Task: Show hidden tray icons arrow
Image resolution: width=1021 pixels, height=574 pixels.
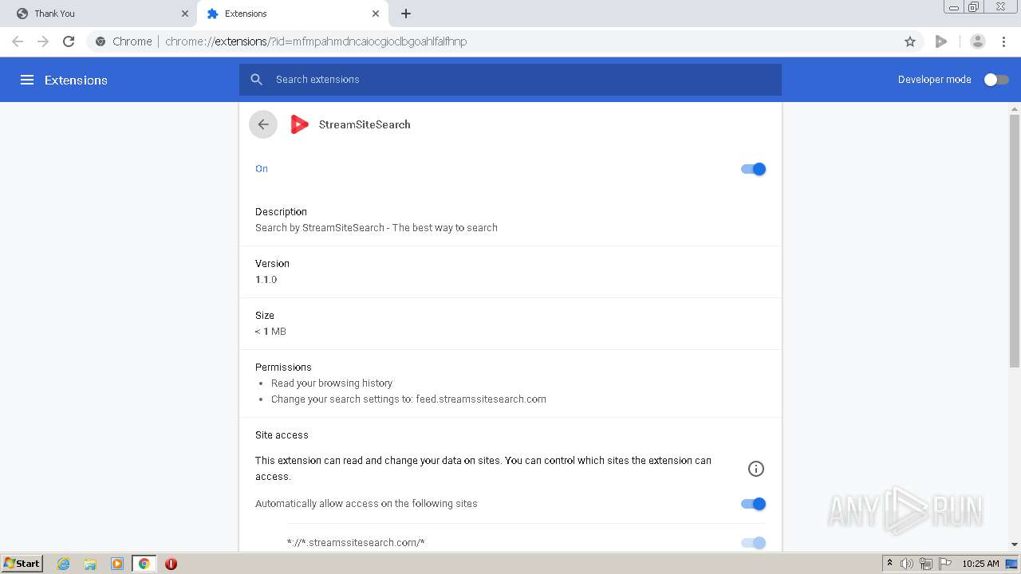Action: [x=889, y=563]
